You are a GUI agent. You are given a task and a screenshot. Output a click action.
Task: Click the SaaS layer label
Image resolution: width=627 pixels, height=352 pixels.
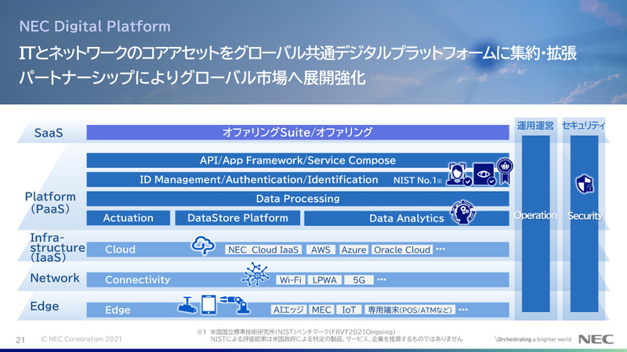[x=49, y=133]
